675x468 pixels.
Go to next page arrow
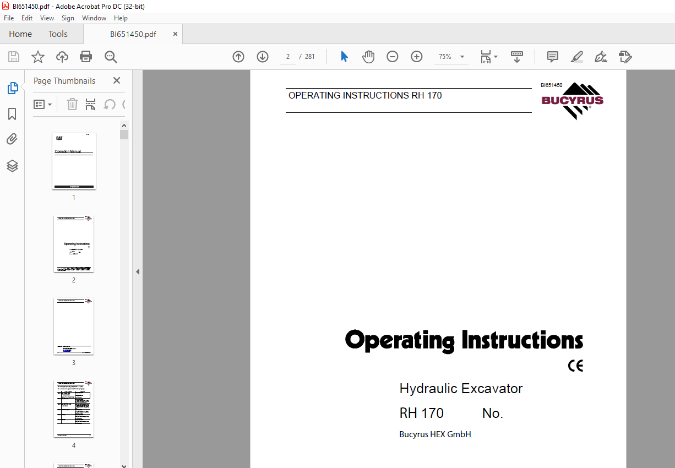pyautogui.click(x=263, y=57)
